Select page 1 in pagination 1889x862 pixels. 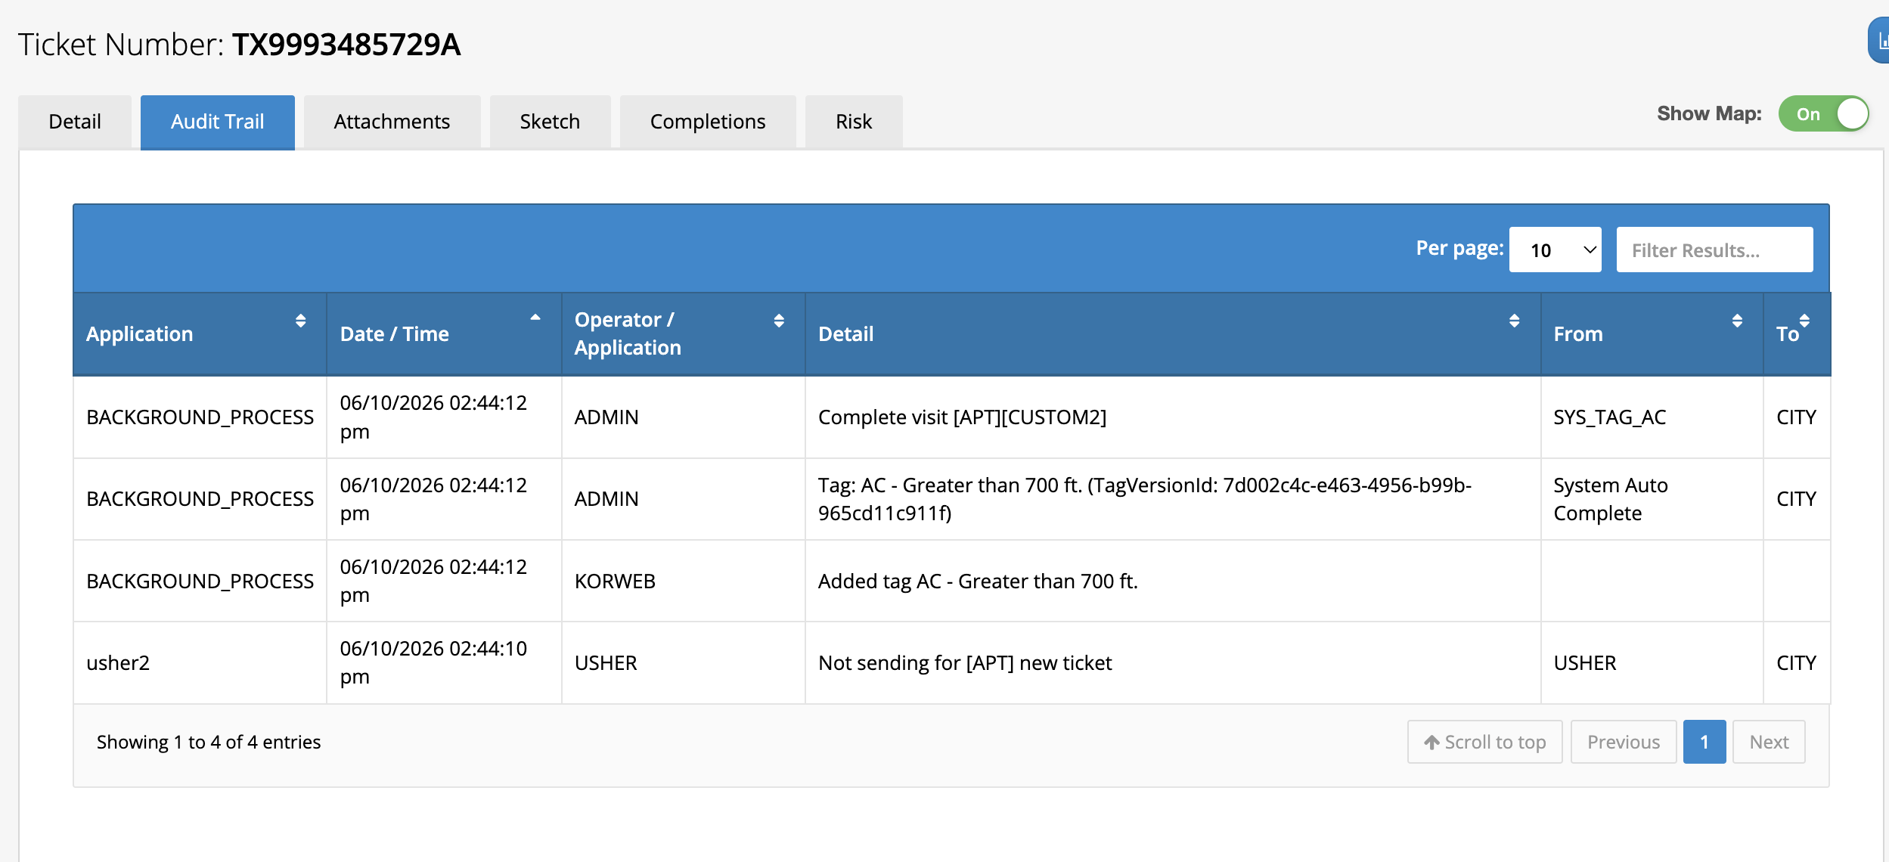(1704, 742)
